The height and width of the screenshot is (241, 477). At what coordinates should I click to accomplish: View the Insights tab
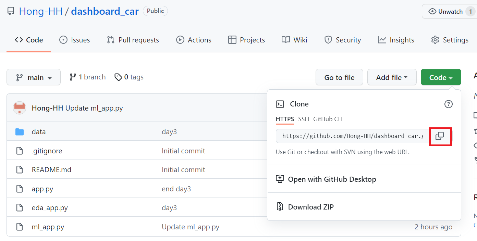coord(396,40)
